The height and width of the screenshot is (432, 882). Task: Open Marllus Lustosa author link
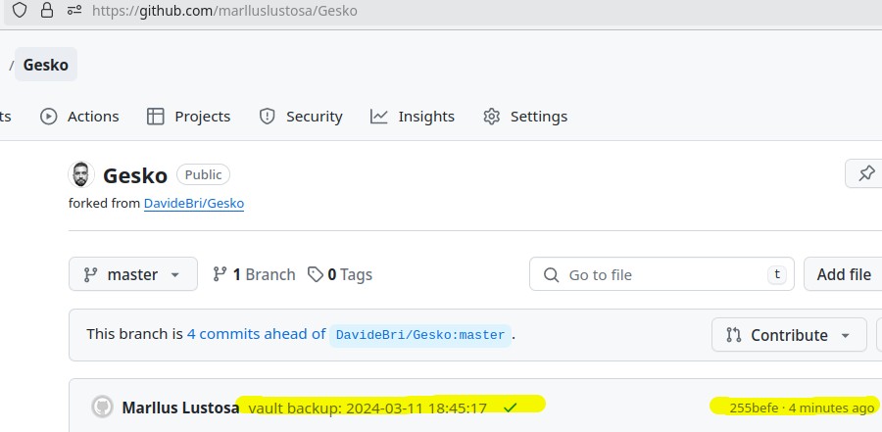tap(180, 408)
